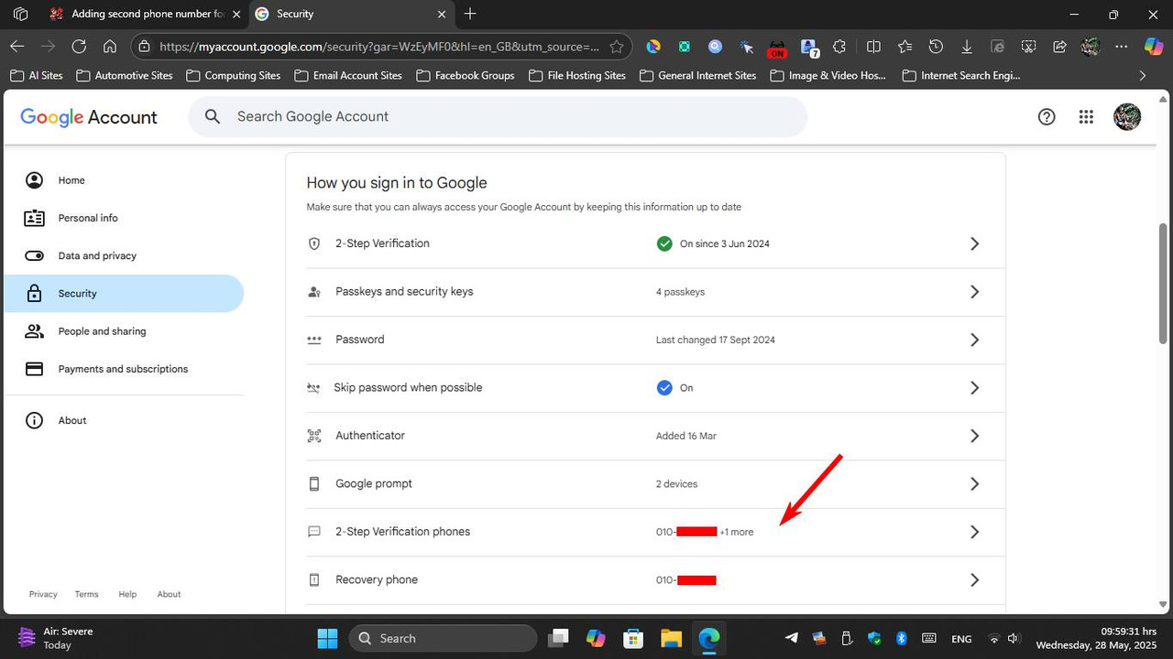Open File Explorer from taskbar
Screen dimensions: 1173x659
click(x=671, y=638)
